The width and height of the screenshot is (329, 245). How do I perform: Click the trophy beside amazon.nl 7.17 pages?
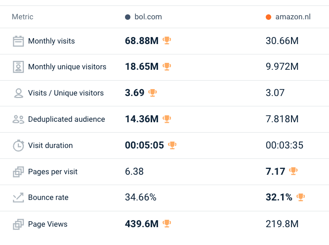(293, 171)
